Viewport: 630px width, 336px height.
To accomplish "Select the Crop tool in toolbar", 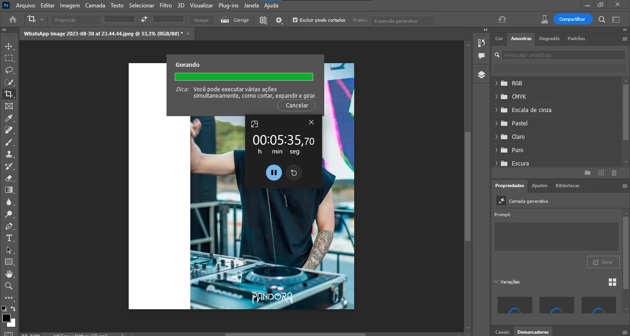I will coord(8,94).
